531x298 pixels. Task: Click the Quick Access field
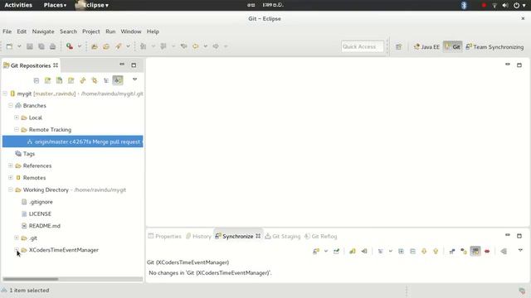point(362,46)
